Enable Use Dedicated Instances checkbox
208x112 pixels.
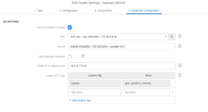click(70, 57)
